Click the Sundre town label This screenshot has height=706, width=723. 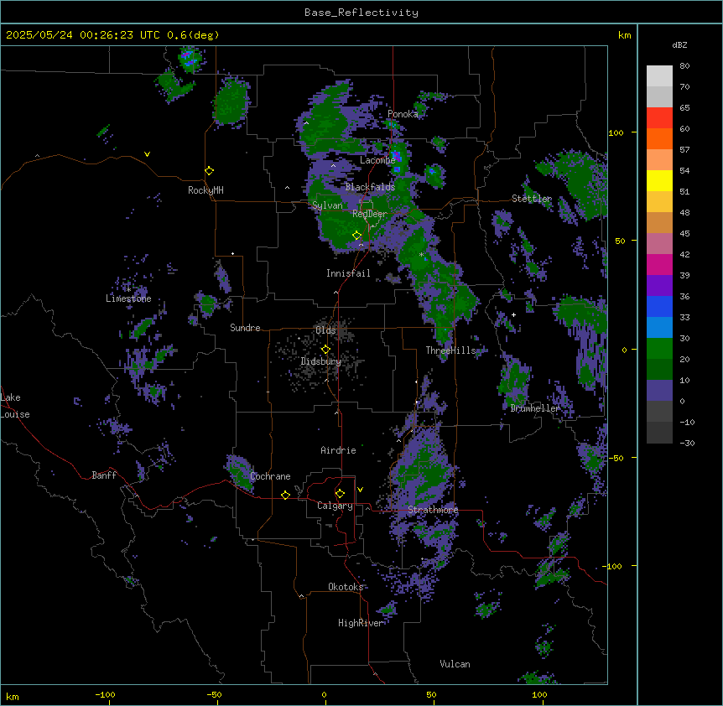[x=245, y=328]
